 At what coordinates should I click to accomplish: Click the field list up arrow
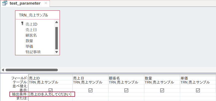pos(57,22)
